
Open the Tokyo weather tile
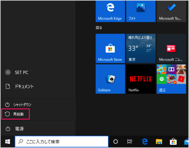[x=141, y=48]
